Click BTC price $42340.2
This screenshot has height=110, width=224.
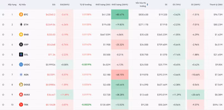[51, 15]
